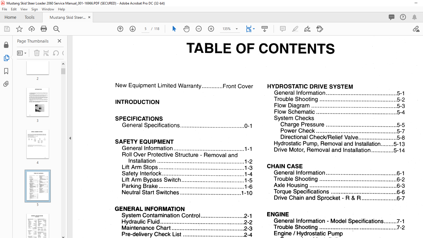Open the File menu
Viewport: 423px width, 238px height.
click(x=4, y=9)
